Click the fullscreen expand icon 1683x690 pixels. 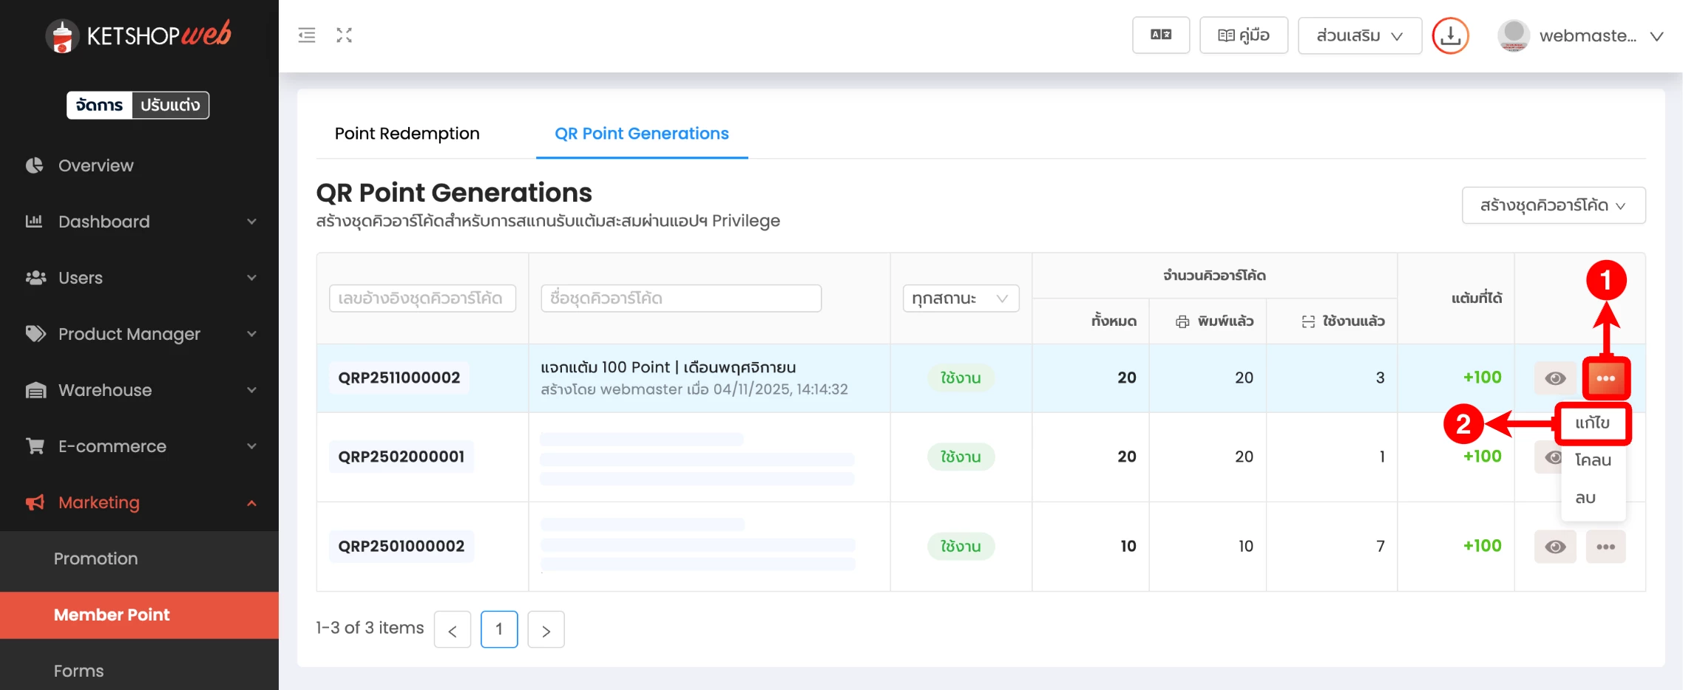[x=344, y=35]
